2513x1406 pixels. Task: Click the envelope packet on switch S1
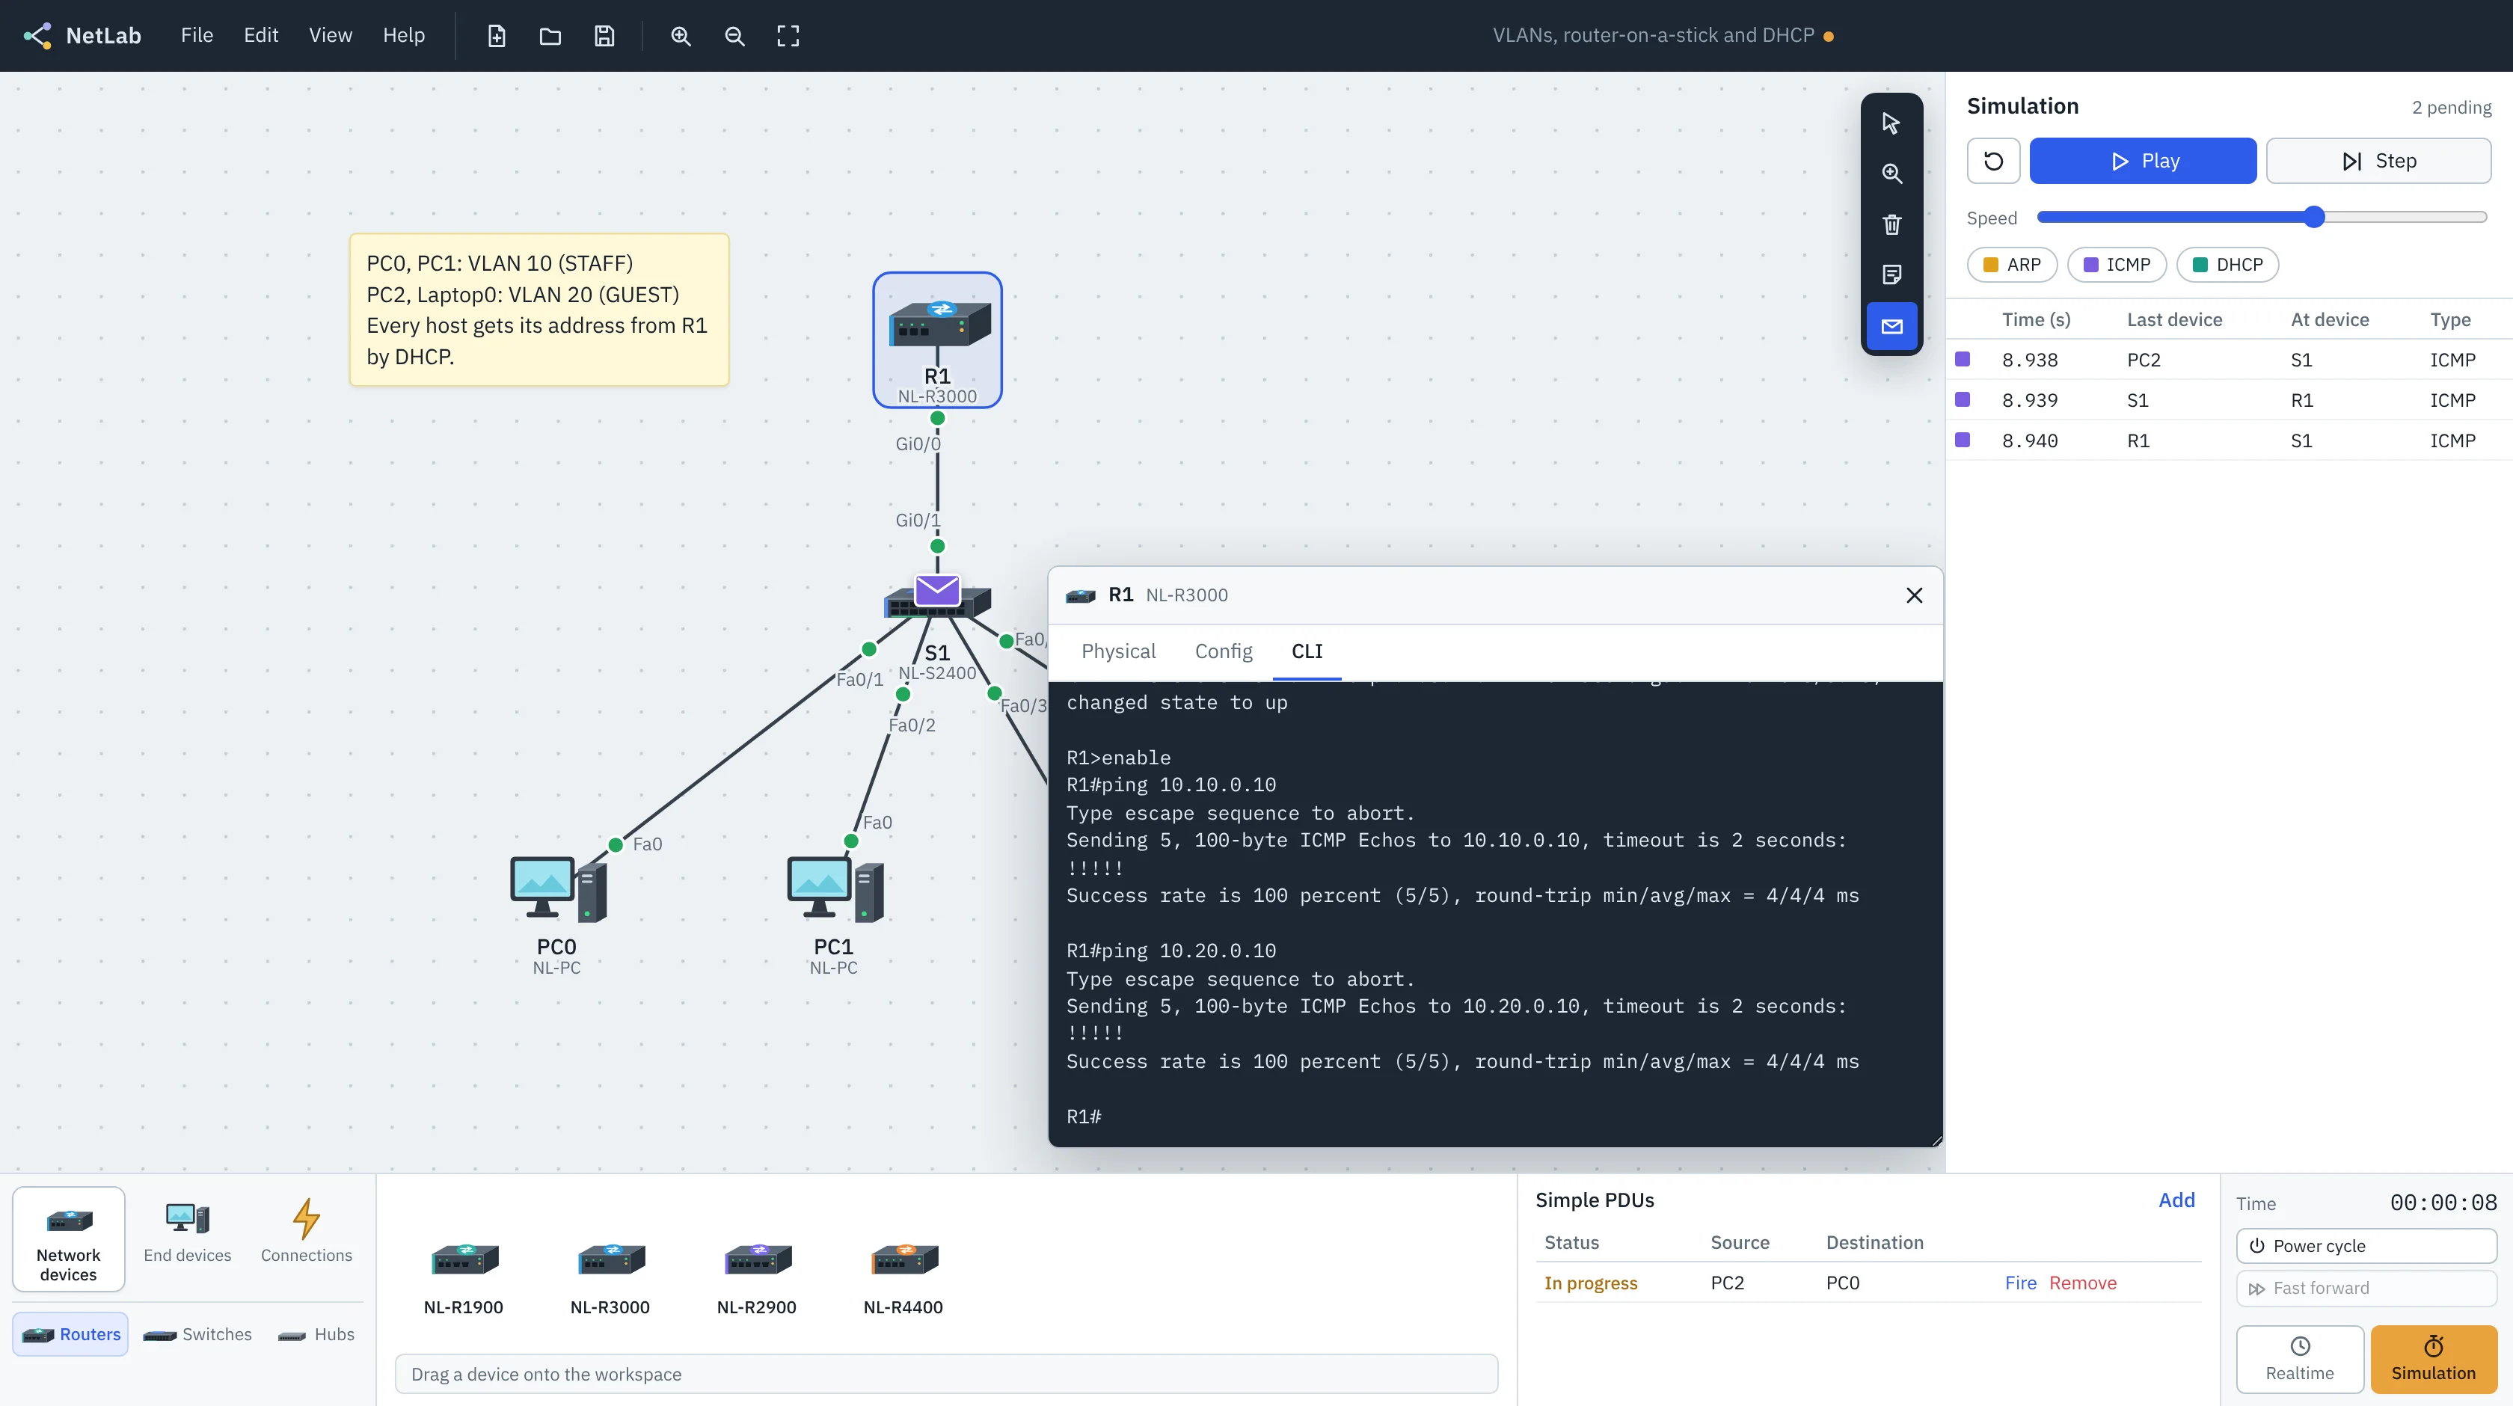pyautogui.click(x=937, y=590)
